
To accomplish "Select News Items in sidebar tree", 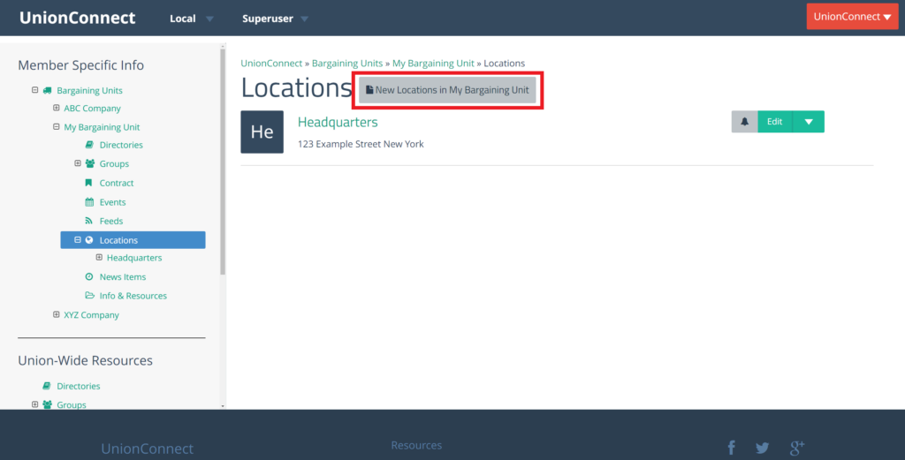I will point(122,276).
